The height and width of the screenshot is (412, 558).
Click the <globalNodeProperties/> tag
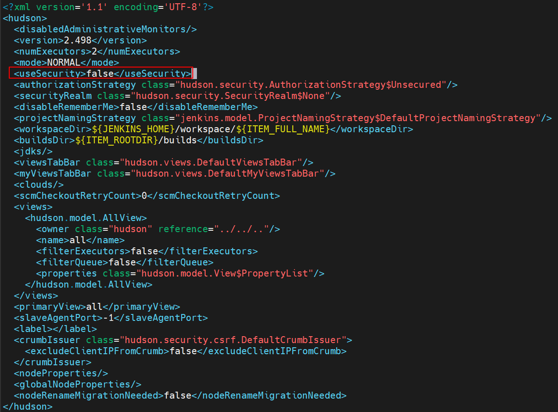78,384
